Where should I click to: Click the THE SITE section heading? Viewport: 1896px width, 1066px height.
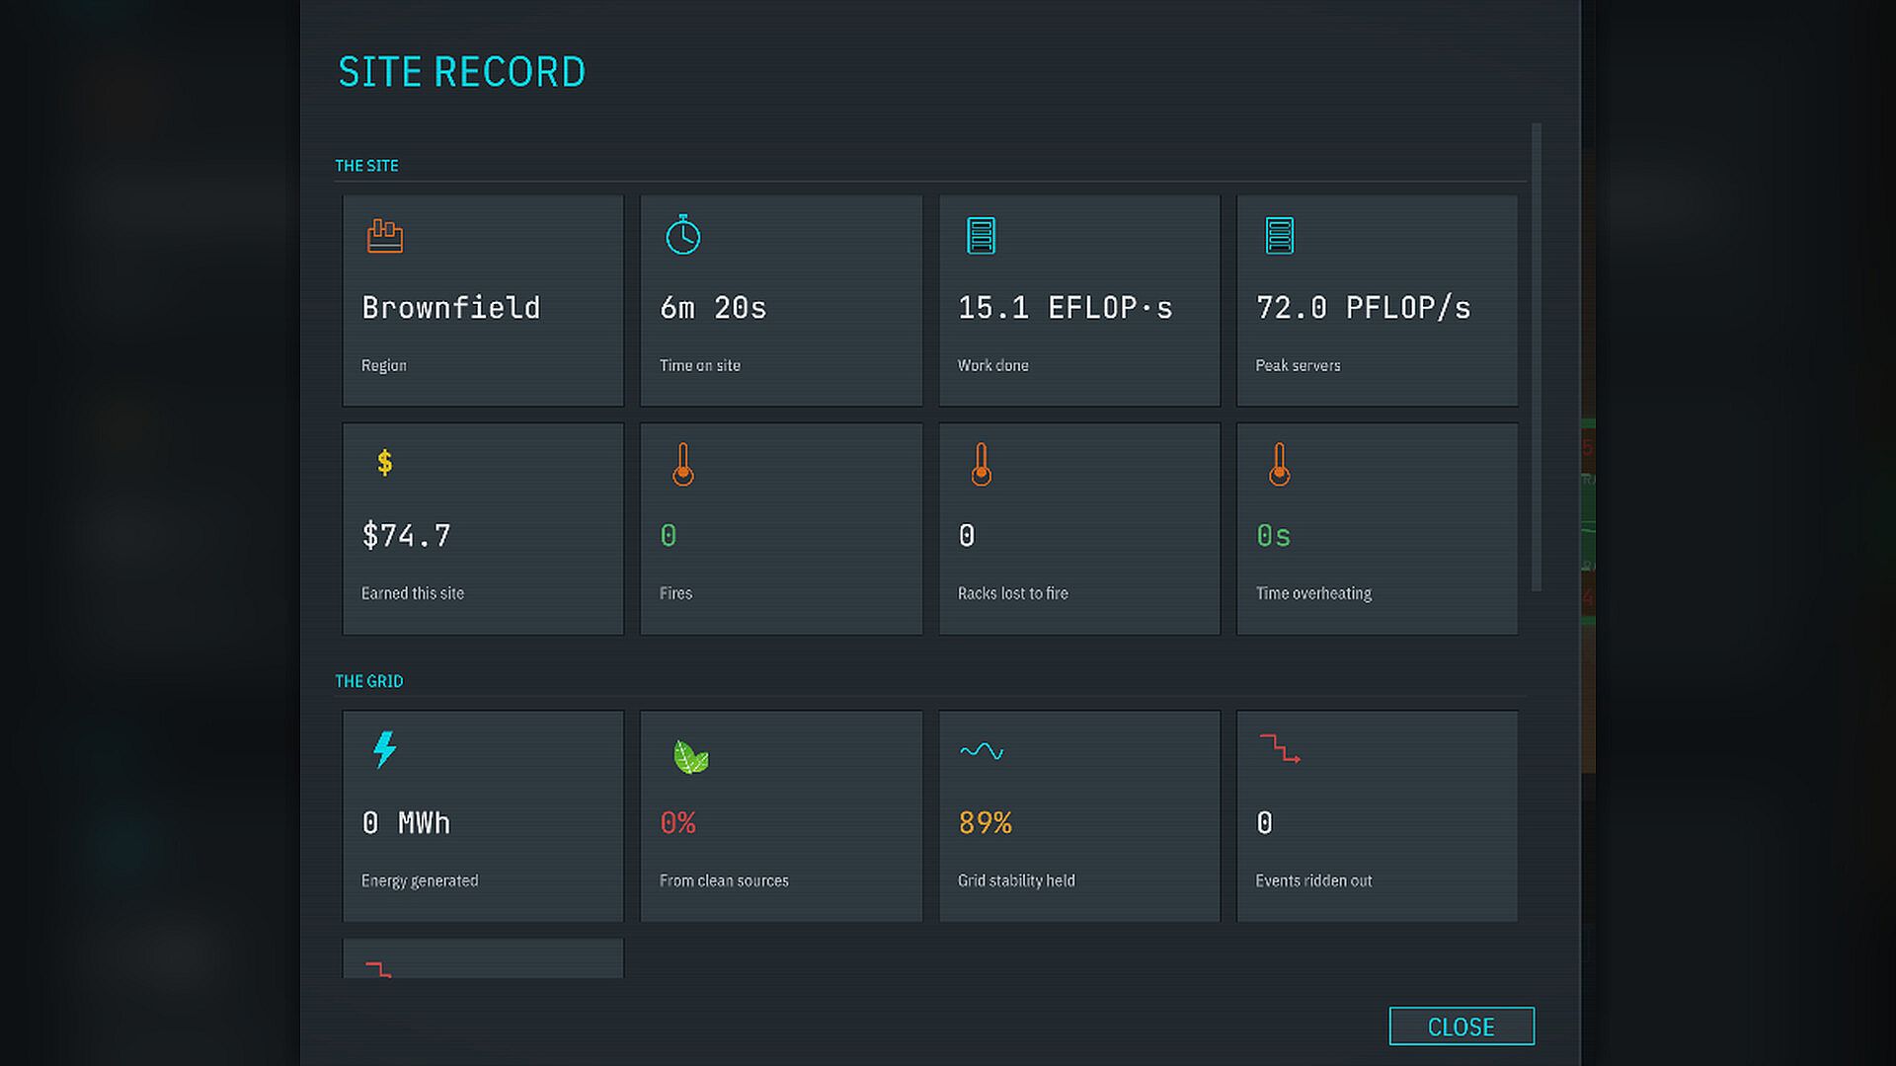(366, 166)
